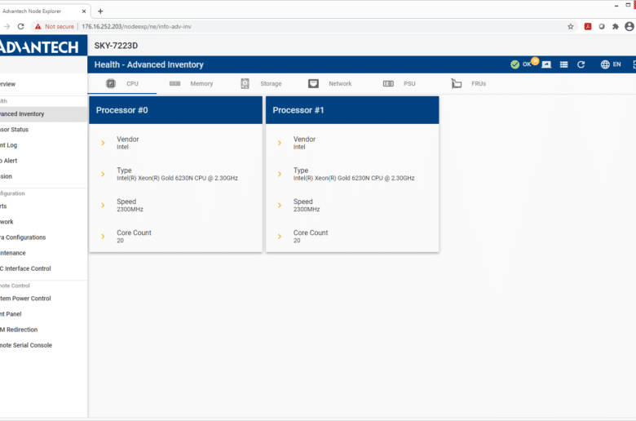This screenshot has height=421, width=636.
Task: Open Extra Configurations sidebar item
Action: 43,237
